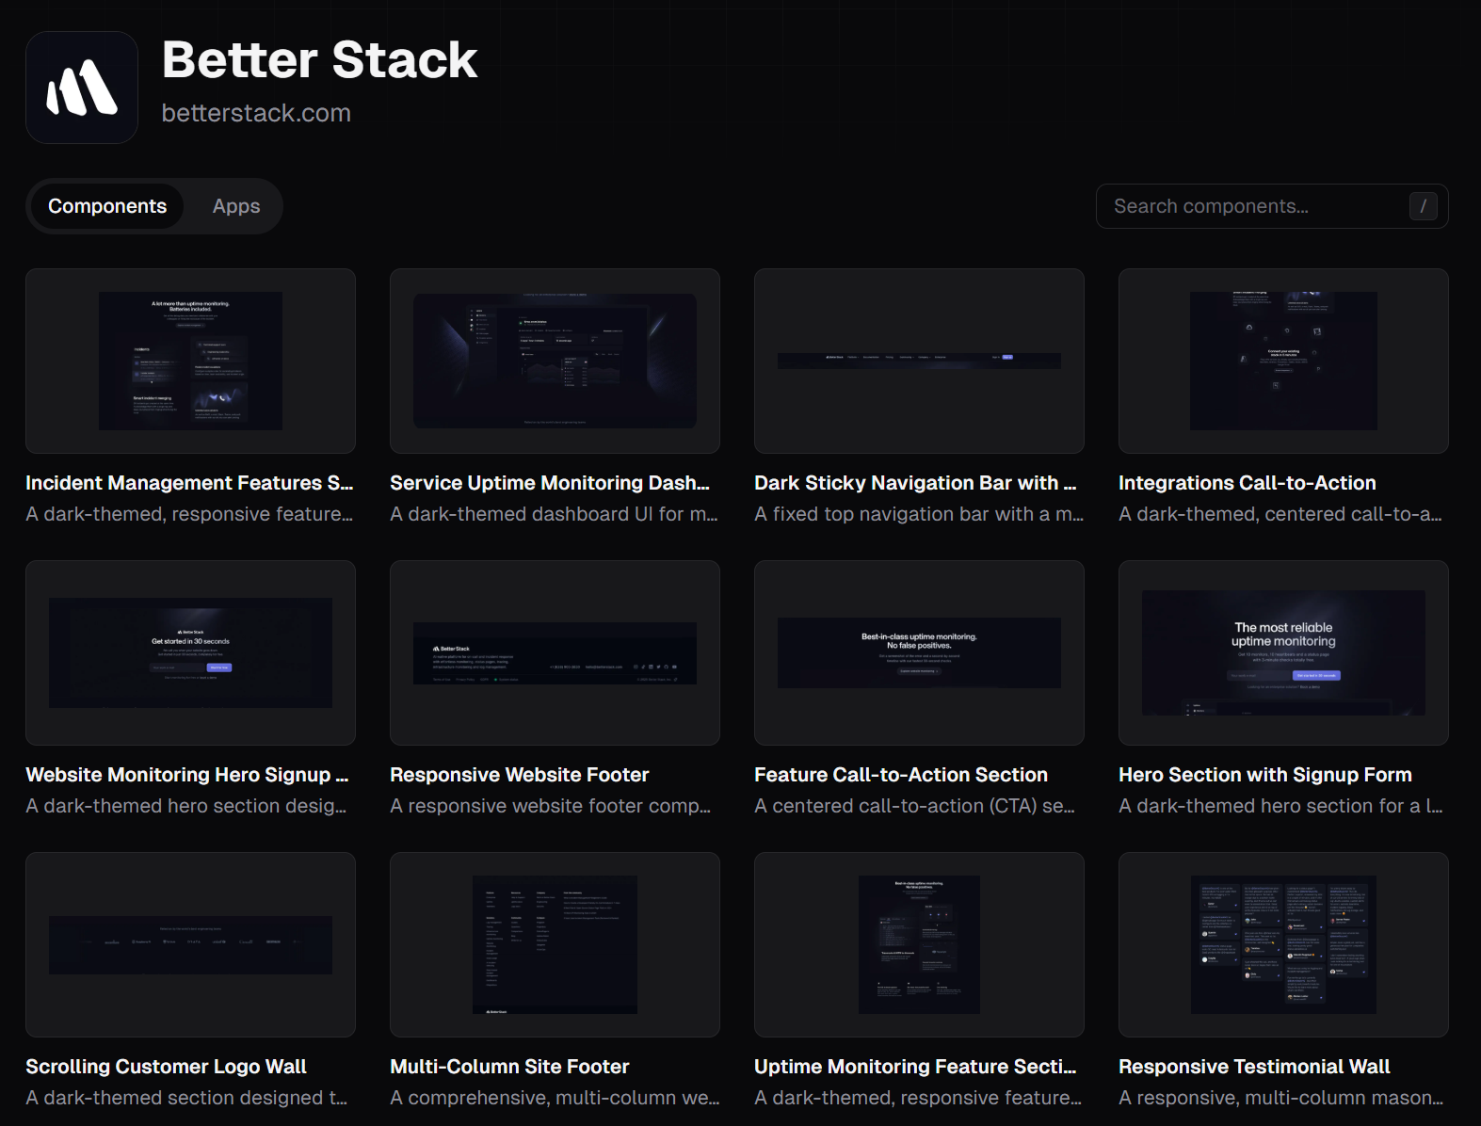
Task: Click 'A centered call-to-action (CTA)' description
Action: coord(914,806)
